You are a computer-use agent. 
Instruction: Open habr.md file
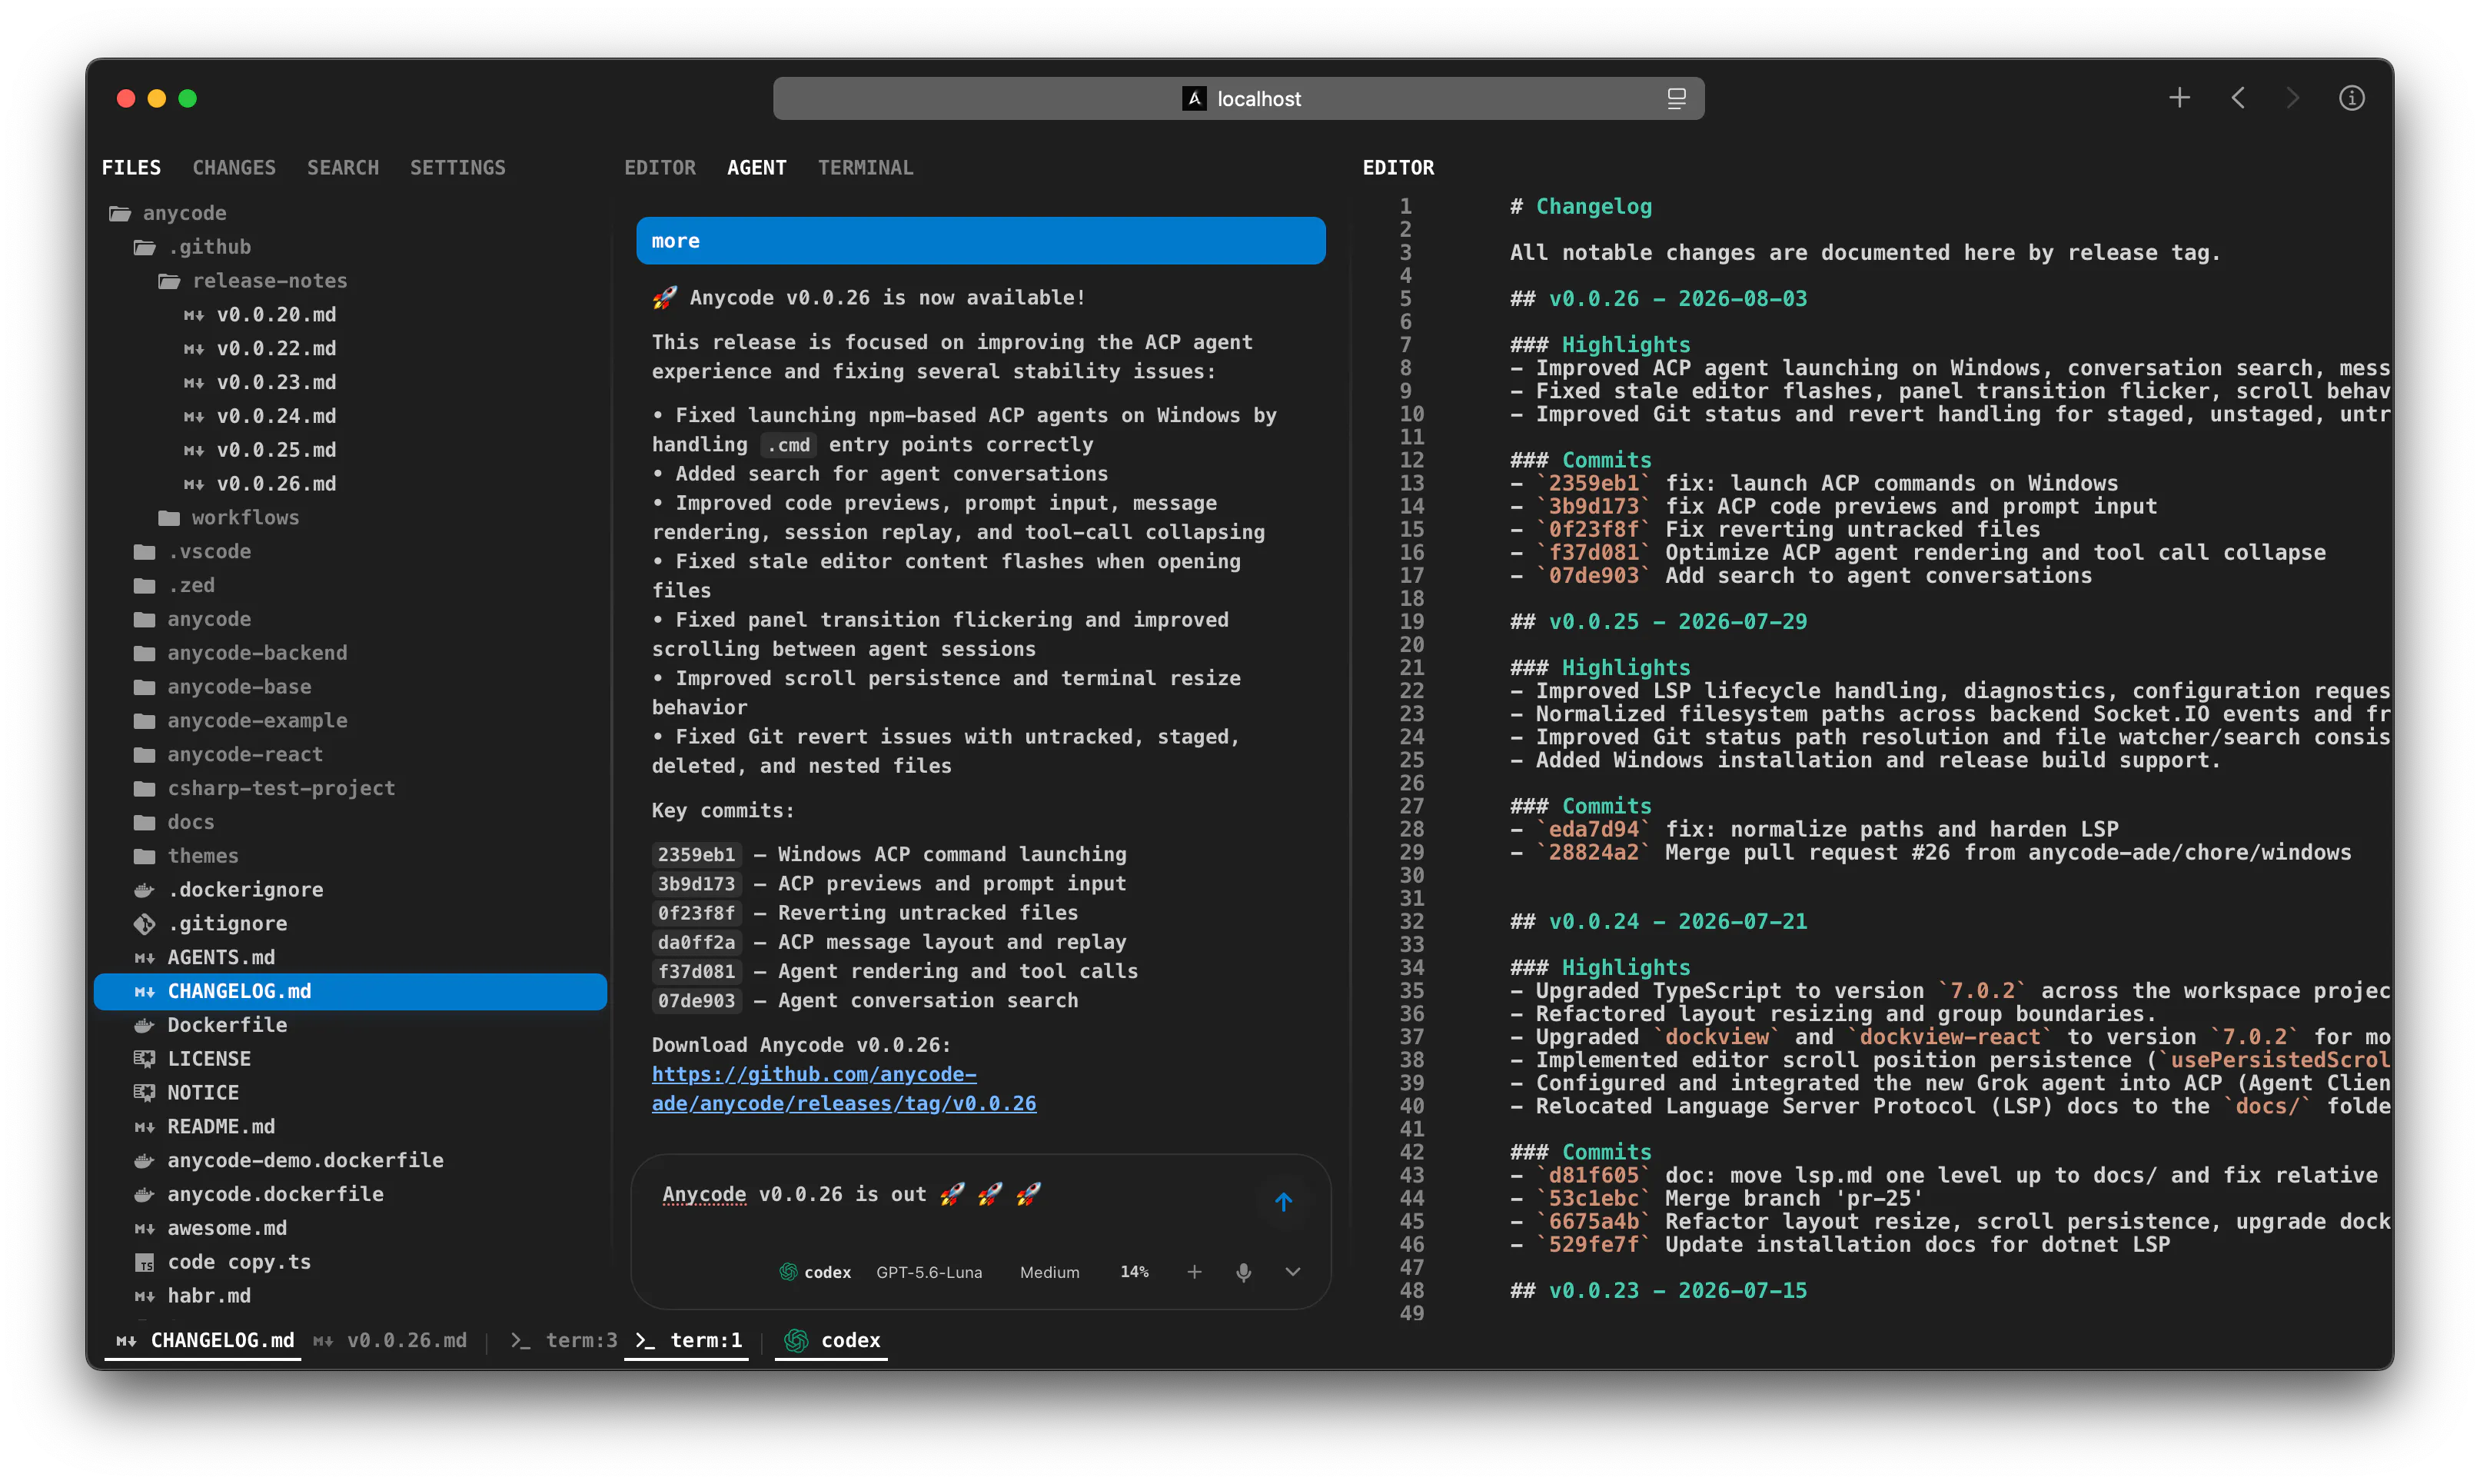pos(193,1297)
